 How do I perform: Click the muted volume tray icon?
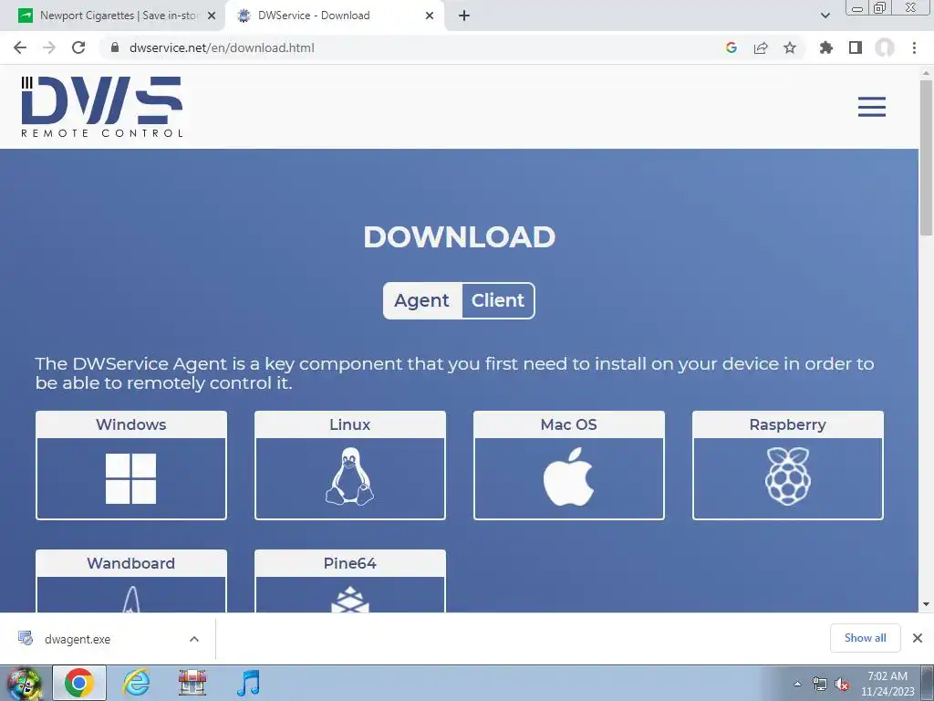pos(842,685)
